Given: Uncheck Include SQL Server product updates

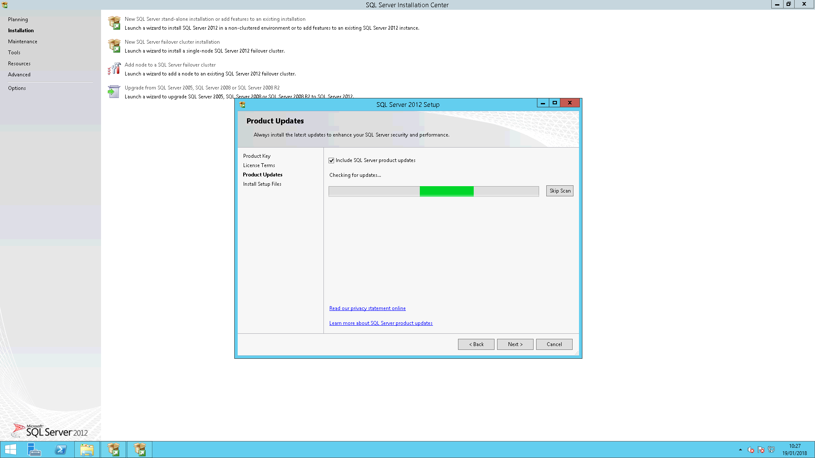Looking at the screenshot, I should click(332, 160).
